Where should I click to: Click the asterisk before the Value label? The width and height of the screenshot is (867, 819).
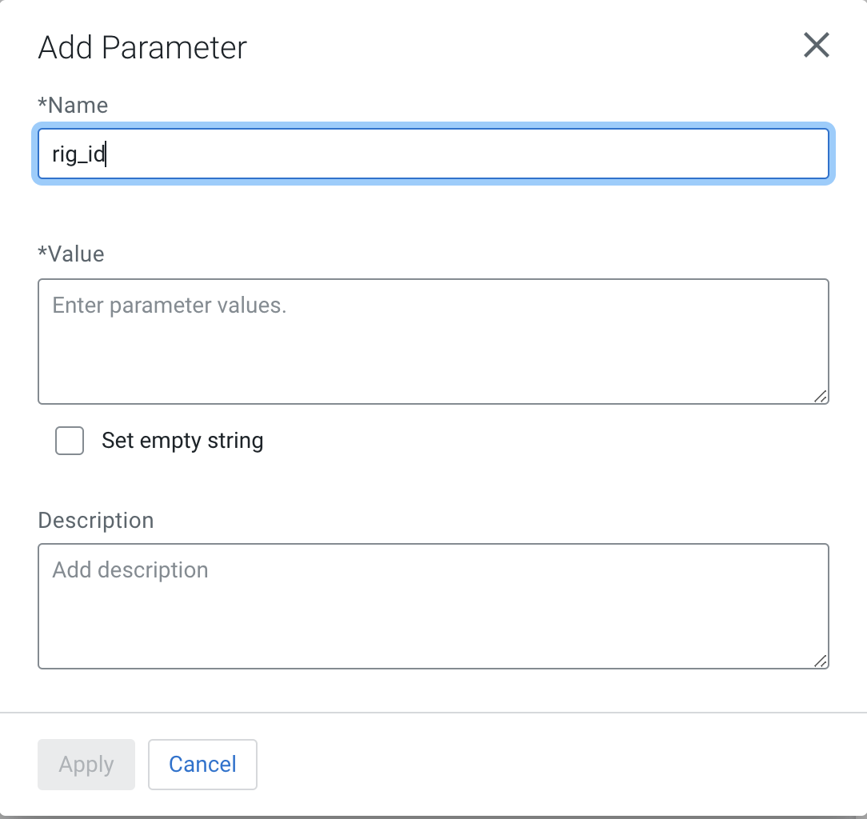[42, 252]
